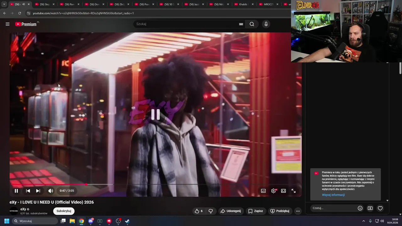This screenshot has height=226, width=402.
Task: Switch to the Khabib tab
Action: (244, 4)
